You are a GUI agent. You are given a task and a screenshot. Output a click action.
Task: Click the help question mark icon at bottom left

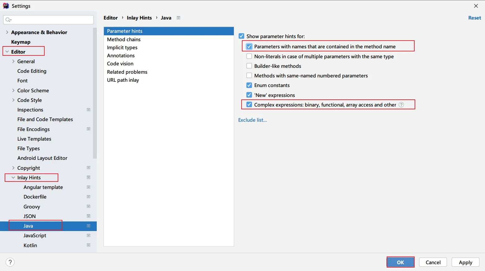click(10, 262)
